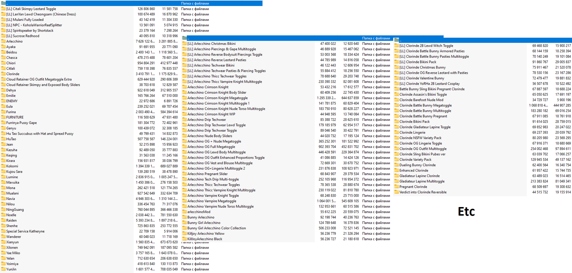Click folder icon beside Mavuika
This screenshot has height=273, width=572.
tap(3, 182)
